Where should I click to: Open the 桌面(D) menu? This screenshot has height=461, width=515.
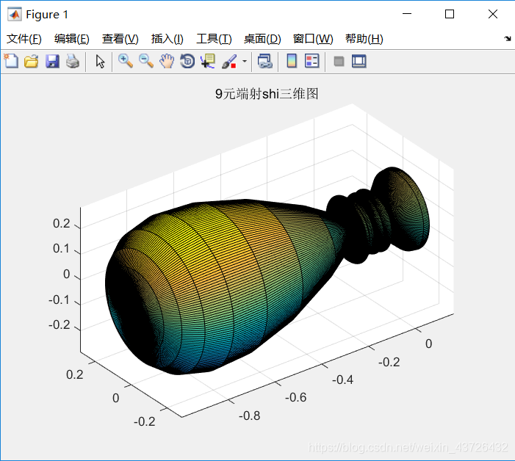262,39
